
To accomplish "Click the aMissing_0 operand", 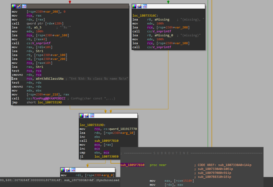I will tap(164, 36).
